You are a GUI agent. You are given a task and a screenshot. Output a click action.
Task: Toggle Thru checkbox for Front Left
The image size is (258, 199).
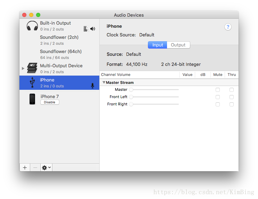point(232,97)
